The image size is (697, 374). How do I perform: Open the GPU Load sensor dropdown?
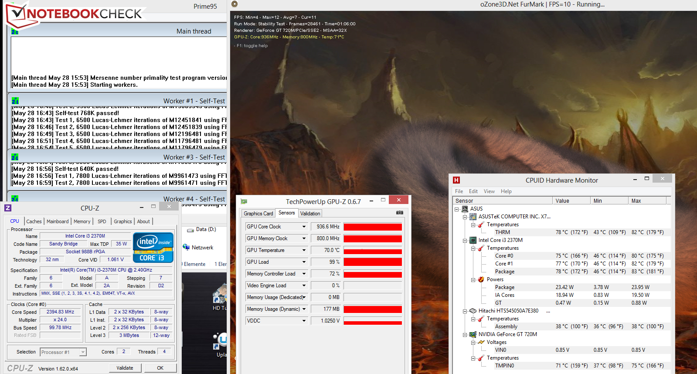pyautogui.click(x=304, y=262)
